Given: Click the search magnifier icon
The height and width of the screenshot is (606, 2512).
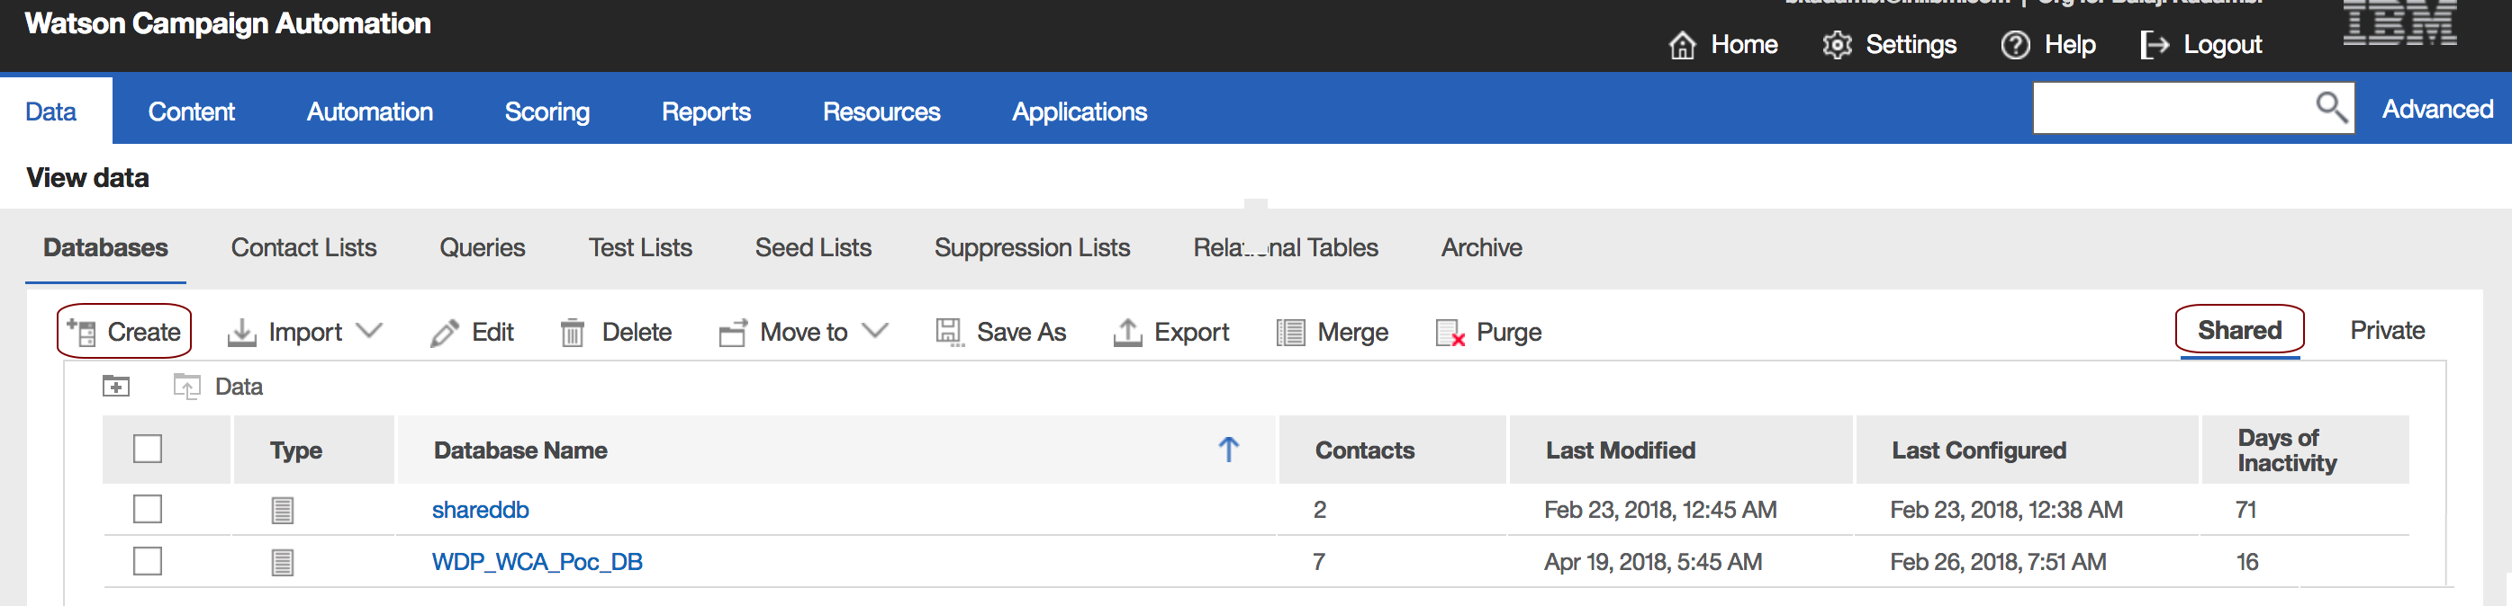Looking at the screenshot, I should tap(2331, 107).
